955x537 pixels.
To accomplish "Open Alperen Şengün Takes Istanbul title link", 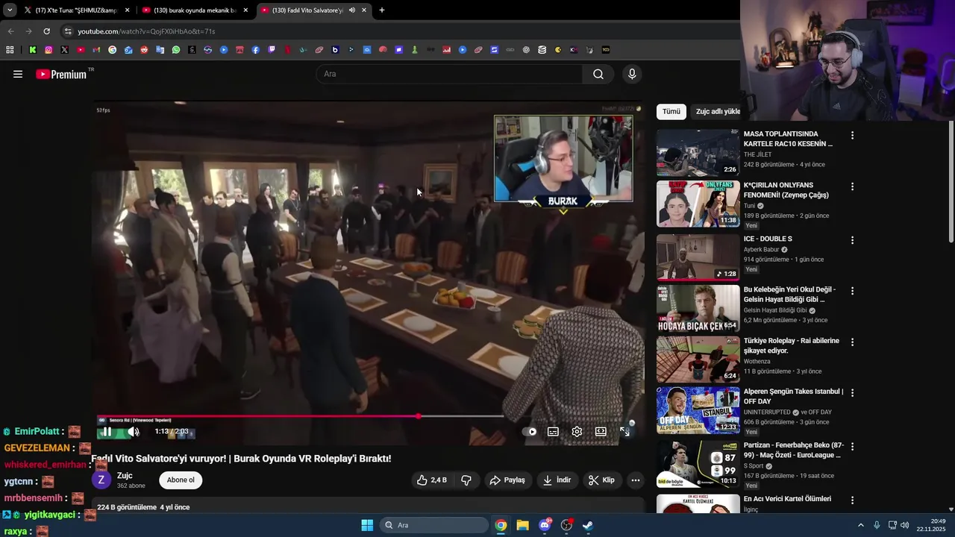I will tap(793, 396).
